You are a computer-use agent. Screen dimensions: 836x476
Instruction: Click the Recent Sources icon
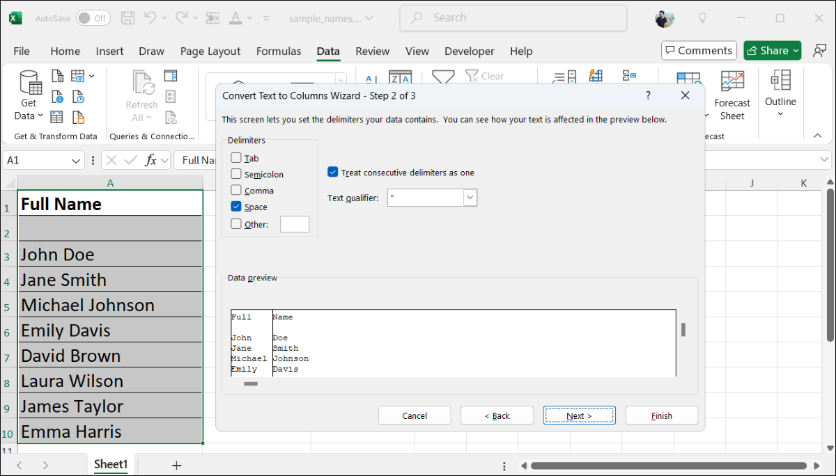click(x=78, y=96)
